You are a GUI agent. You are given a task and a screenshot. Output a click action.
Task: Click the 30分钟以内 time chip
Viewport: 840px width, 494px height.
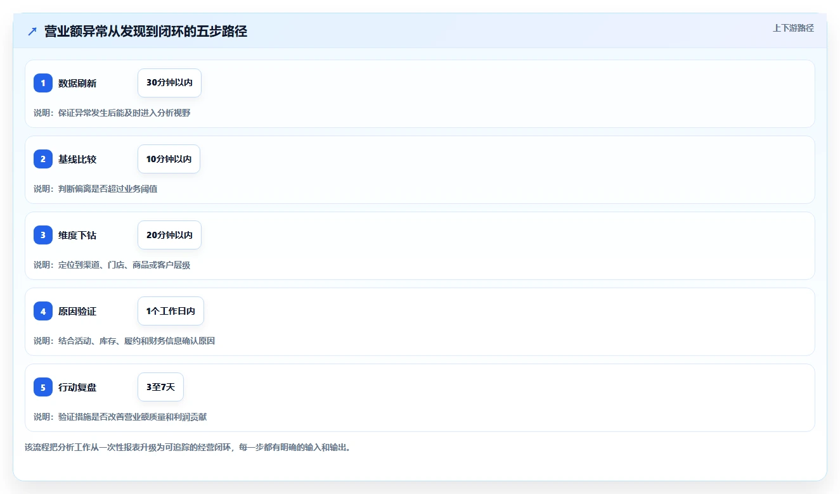(x=169, y=83)
